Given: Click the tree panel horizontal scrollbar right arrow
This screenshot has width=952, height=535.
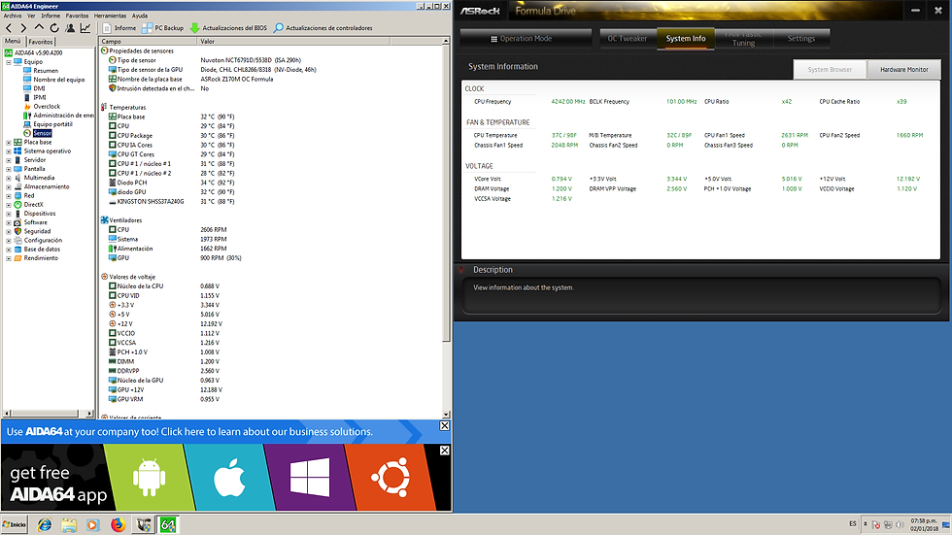Looking at the screenshot, I should (89, 414).
